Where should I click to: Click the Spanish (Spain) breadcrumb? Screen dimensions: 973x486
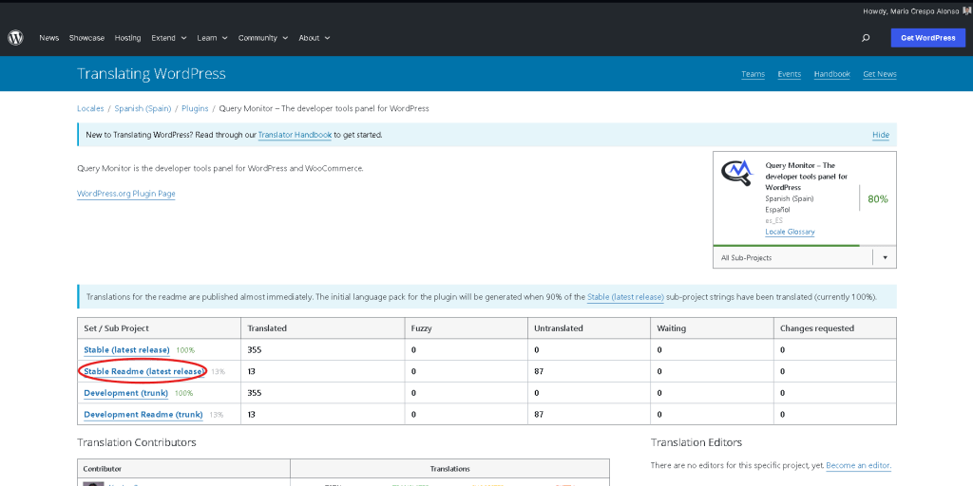pos(143,108)
